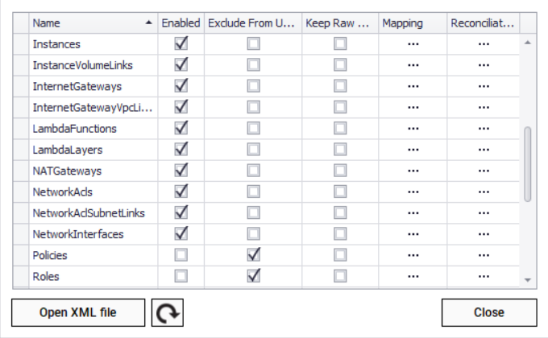Open Mapping ellipsis for Roles row
This screenshot has height=338, width=548.
413,277
